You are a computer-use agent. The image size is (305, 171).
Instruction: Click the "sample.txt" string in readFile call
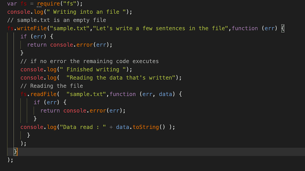tap(86, 94)
